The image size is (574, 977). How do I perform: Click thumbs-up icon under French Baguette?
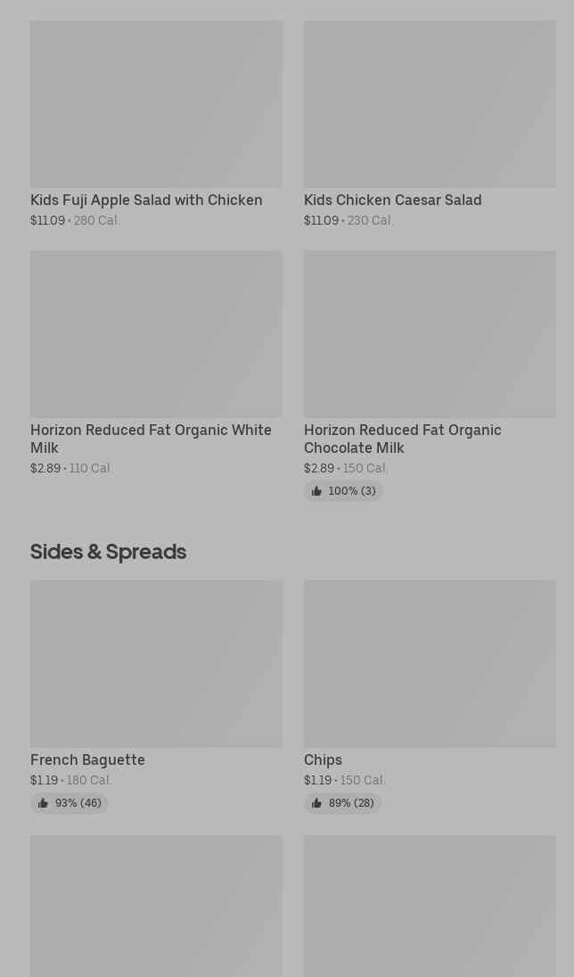43,803
